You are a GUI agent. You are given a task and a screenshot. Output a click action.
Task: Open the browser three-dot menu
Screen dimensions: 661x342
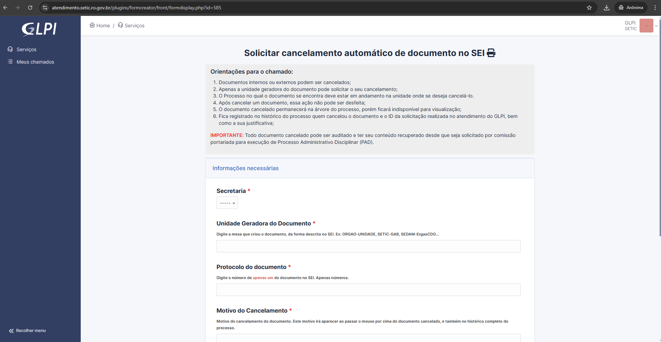[x=655, y=7]
